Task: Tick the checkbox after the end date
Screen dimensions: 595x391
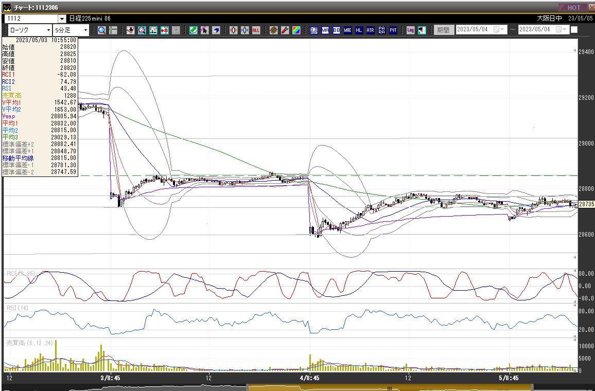Action: click(x=574, y=29)
